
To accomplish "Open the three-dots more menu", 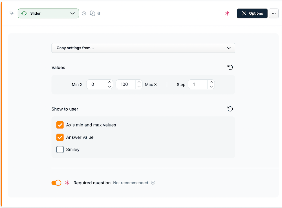I will tap(274, 14).
